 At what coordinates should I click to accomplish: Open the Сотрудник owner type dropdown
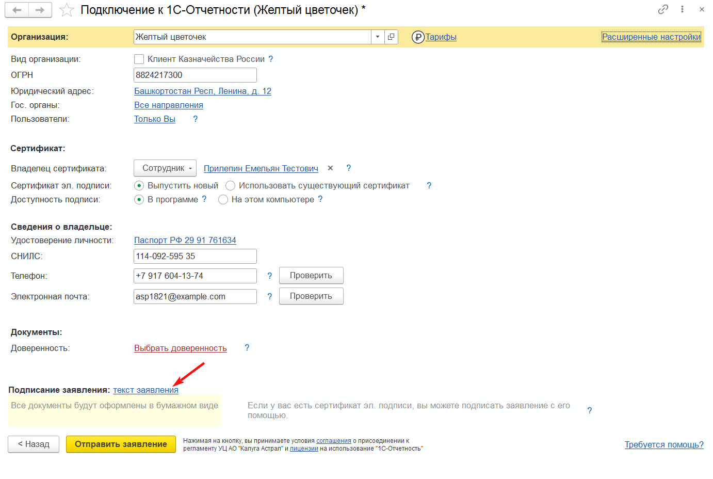coord(165,168)
